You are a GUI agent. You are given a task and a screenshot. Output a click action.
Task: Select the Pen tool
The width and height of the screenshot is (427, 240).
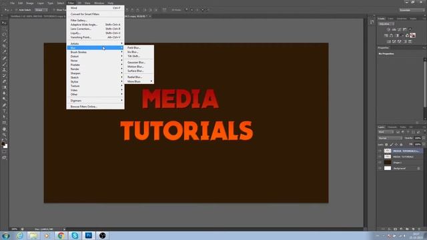point(4,105)
